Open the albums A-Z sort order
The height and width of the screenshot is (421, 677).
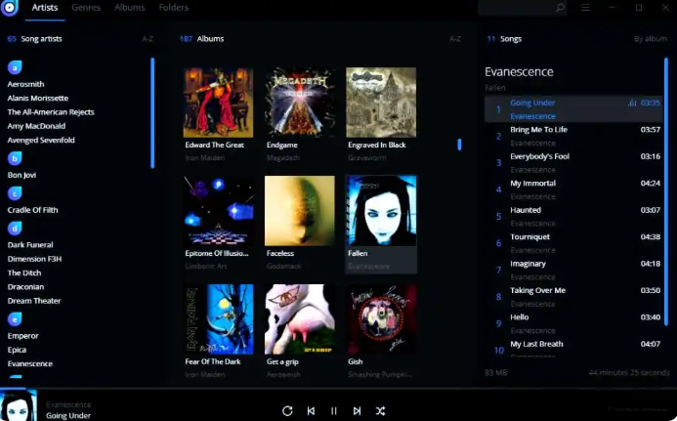[454, 39]
